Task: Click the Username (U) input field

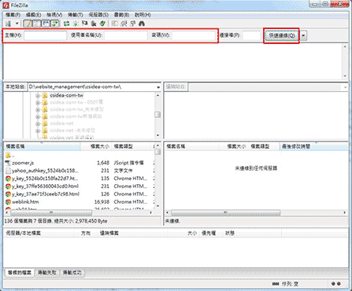Action: (126, 35)
